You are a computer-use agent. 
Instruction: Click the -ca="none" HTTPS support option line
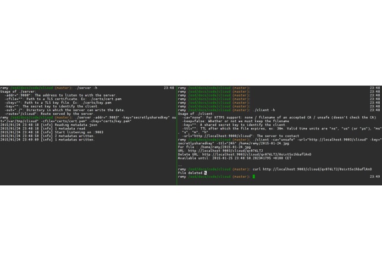click(x=279, y=117)
